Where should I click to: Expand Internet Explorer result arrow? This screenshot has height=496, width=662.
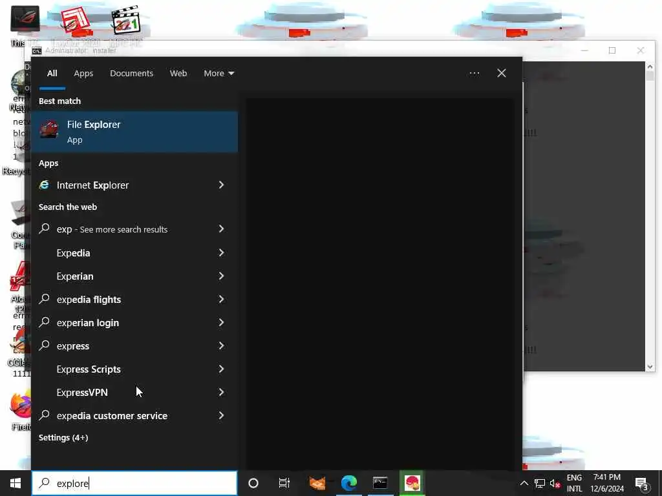(x=221, y=185)
